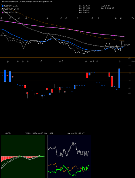The width and height of the screenshot is (135, 178).
Task: Click the 'Pre C: 49.50' close value
Action: pyautogui.click(x=85, y=12)
